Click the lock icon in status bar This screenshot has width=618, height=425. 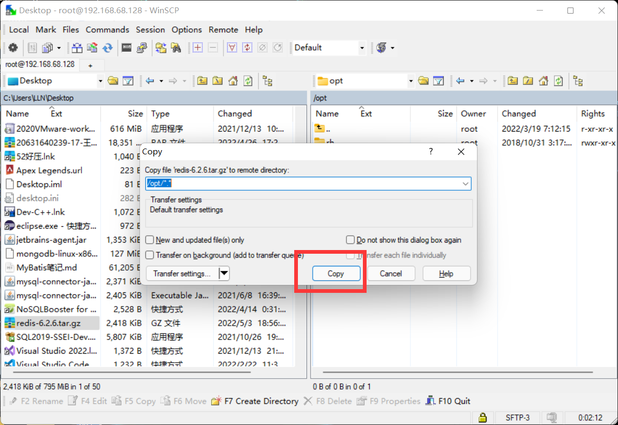click(x=482, y=417)
